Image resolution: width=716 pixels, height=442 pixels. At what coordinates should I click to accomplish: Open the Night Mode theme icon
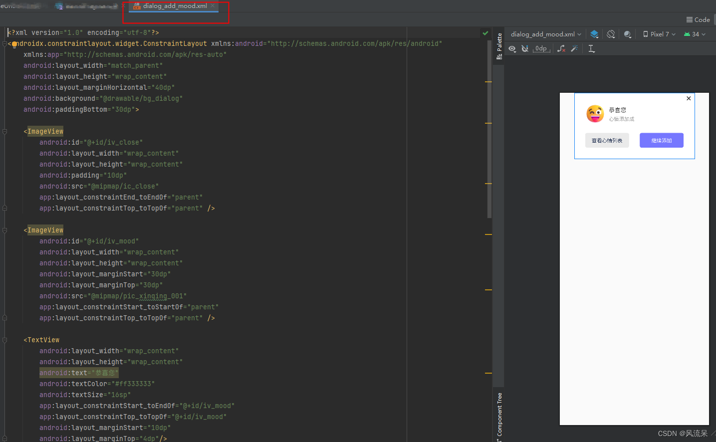(x=628, y=34)
